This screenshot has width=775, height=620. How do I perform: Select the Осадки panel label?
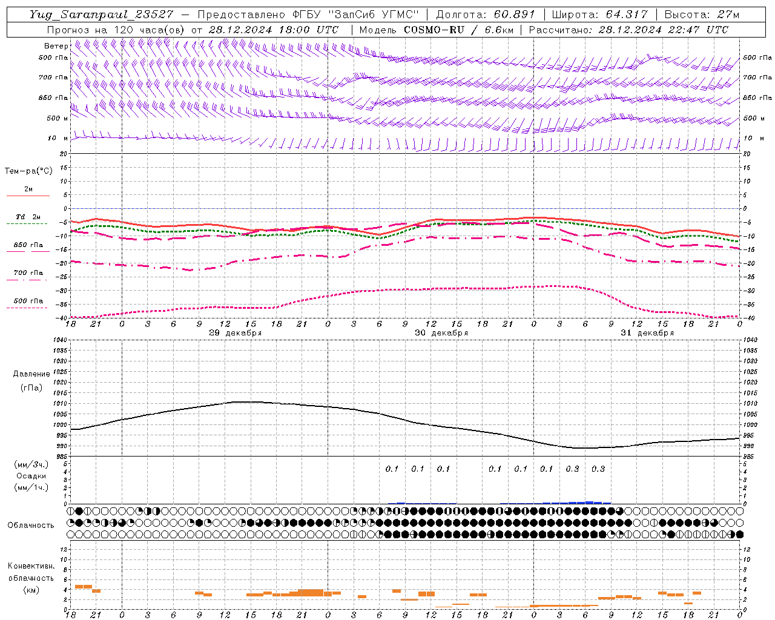point(31,476)
